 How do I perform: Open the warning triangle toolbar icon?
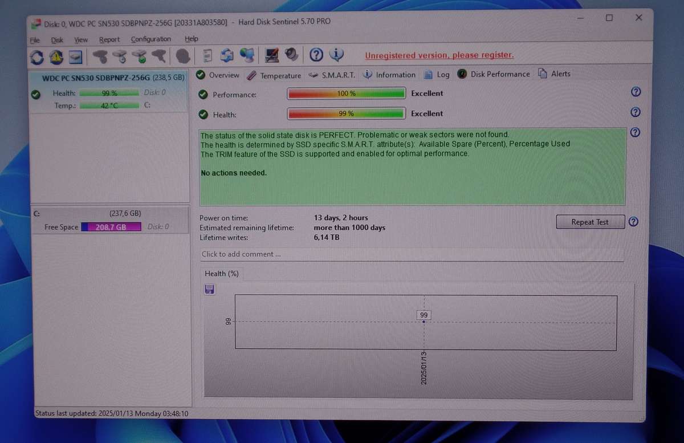coord(55,55)
